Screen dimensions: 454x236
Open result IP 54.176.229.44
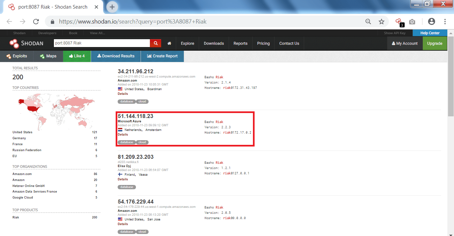pos(136,202)
